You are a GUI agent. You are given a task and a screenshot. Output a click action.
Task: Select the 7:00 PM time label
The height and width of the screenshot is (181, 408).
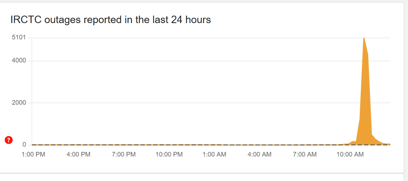tap(124, 154)
